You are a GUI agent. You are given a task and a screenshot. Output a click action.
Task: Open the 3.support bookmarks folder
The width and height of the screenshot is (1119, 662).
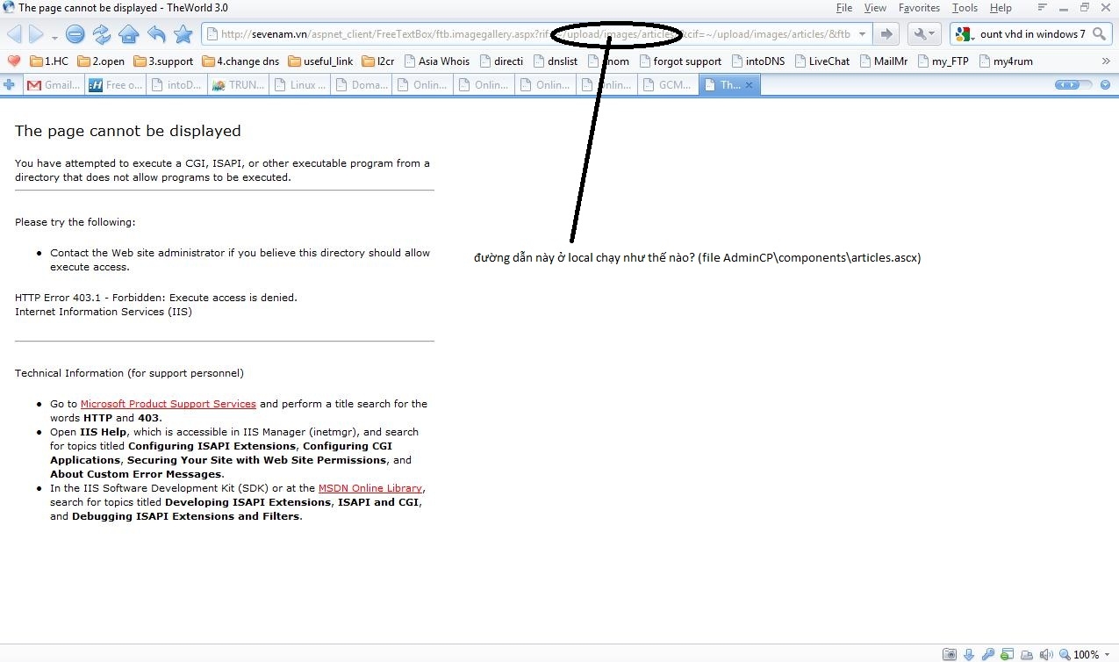point(163,61)
